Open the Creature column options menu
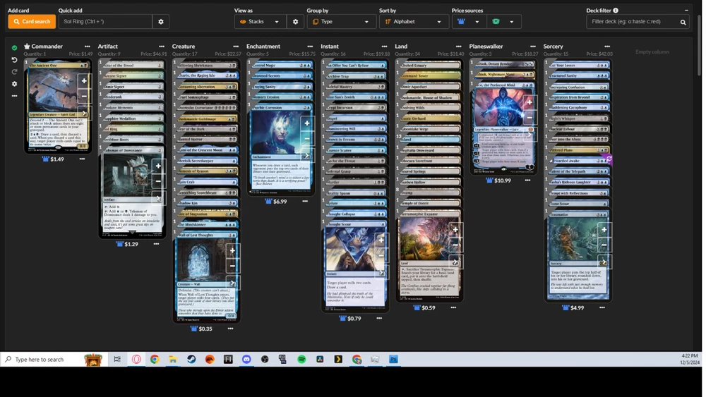This screenshot has height=397, width=706. pos(236,47)
